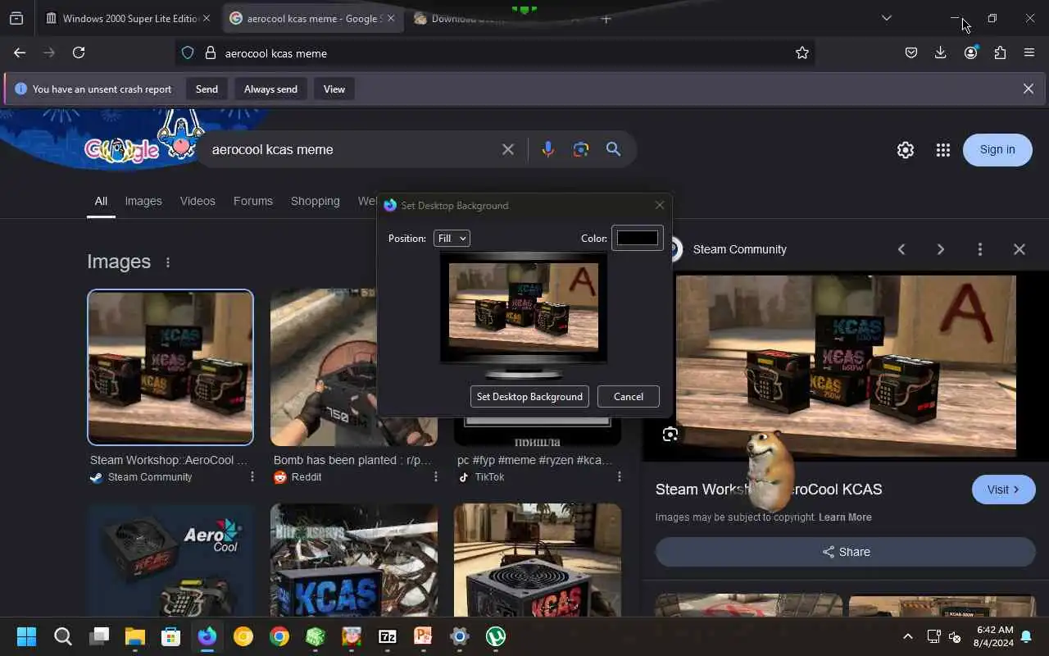Switch to the Windows 2000 Super Lite tab
1049x656 pixels.
[x=129, y=18]
